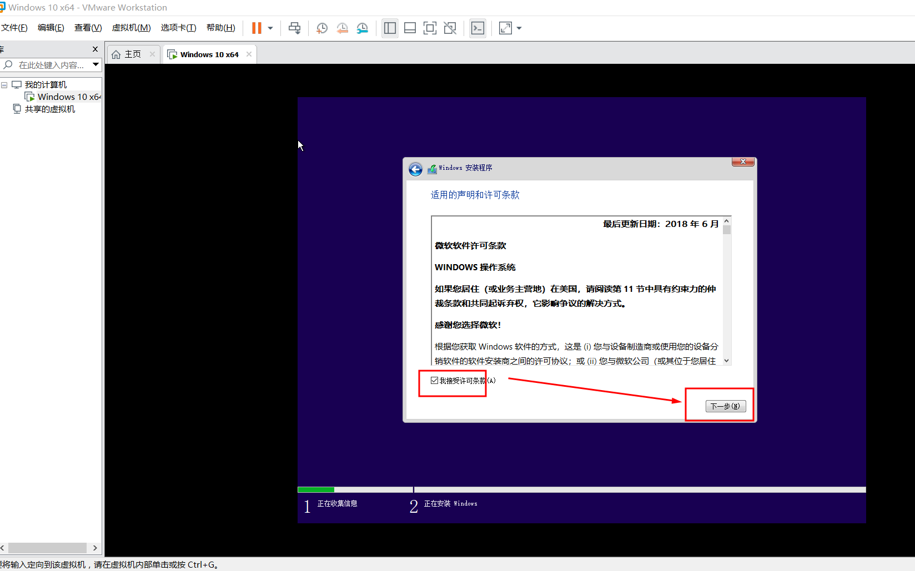
Task: Open the 虚拟机(M) menu
Action: coord(132,28)
